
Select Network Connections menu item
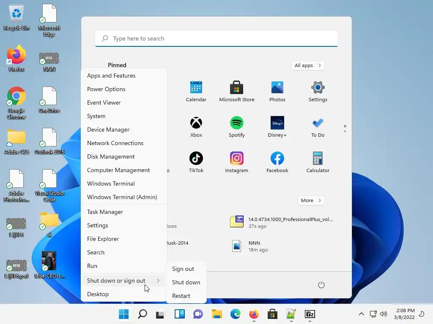(124, 143)
